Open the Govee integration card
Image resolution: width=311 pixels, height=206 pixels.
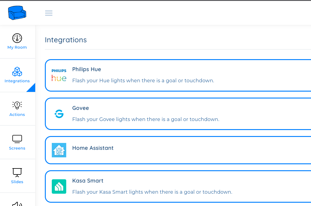pyautogui.click(x=178, y=114)
